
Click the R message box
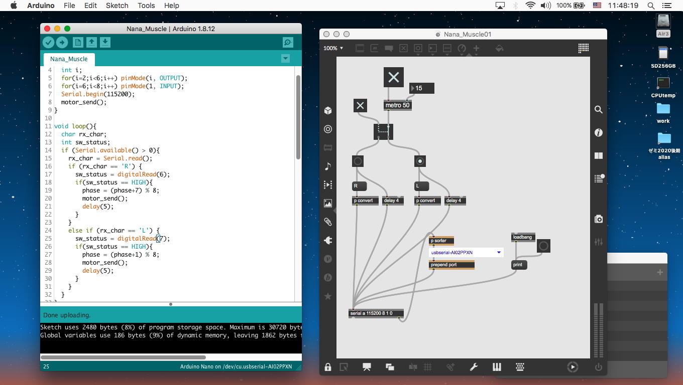[x=359, y=186]
